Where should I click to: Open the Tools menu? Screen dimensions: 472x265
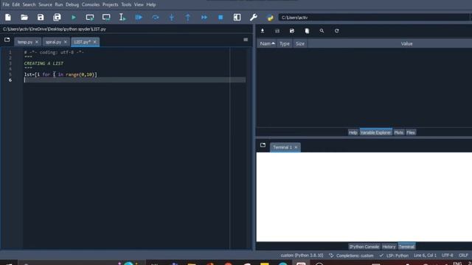point(126,4)
